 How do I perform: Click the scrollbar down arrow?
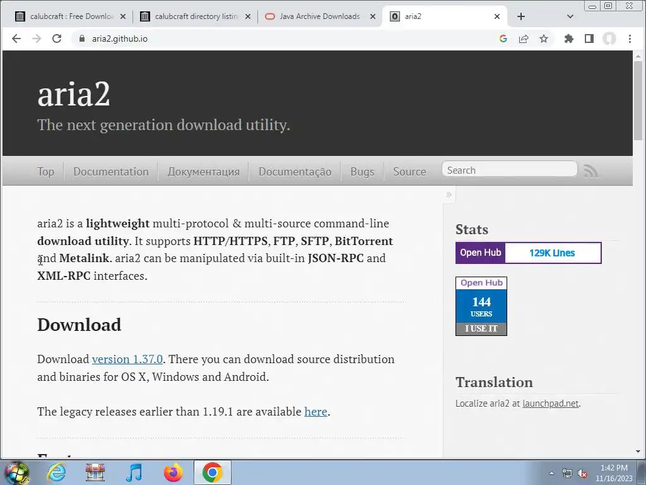coord(638,452)
